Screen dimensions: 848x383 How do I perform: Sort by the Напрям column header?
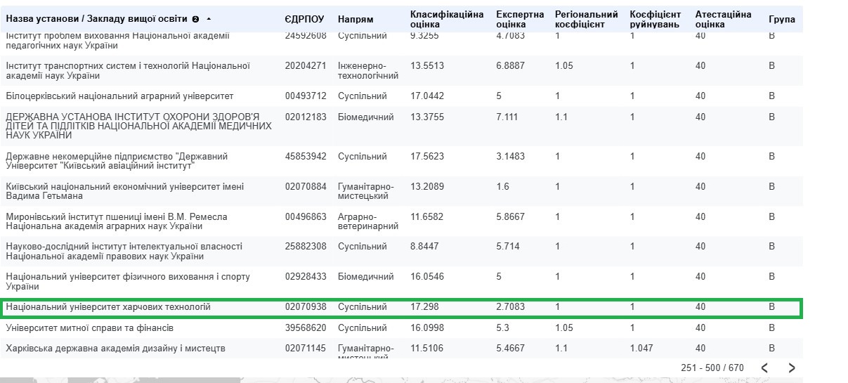(x=355, y=19)
